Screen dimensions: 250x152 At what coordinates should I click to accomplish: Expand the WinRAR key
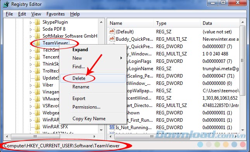[31, 120]
